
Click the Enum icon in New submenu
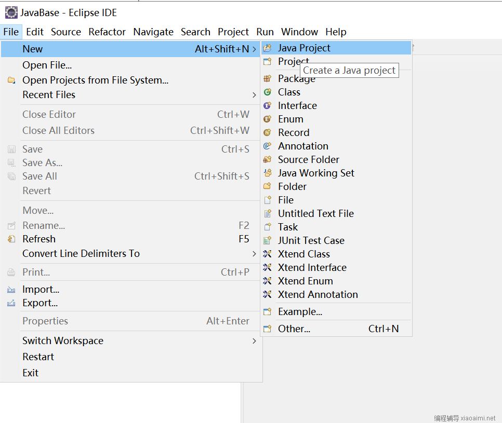(268, 119)
